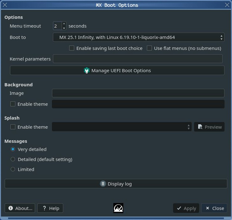Viewport: 232px width, 220px height.
Task: Click the Close button
Action: (214, 208)
